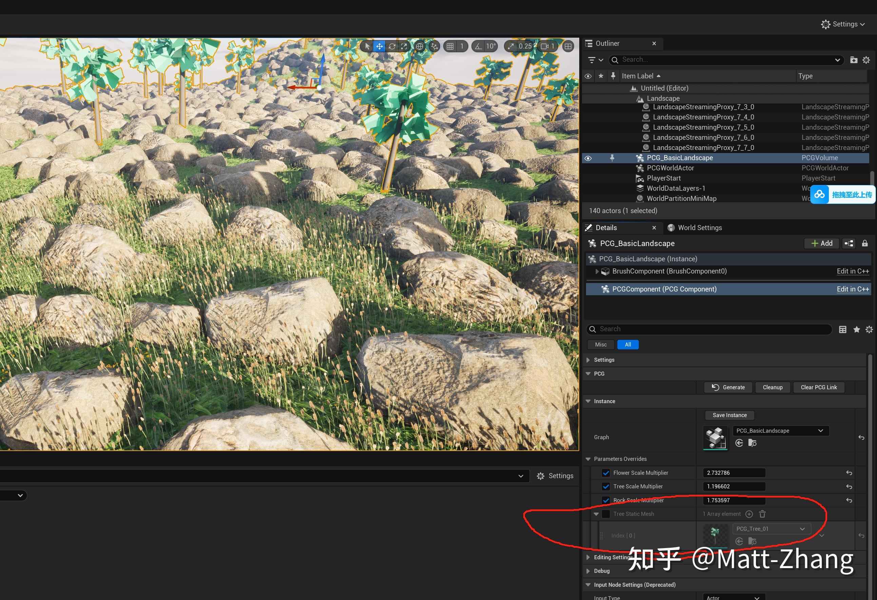This screenshot has width=877, height=600.
Task: Select the rotate transform tool
Action: pos(392,46)
